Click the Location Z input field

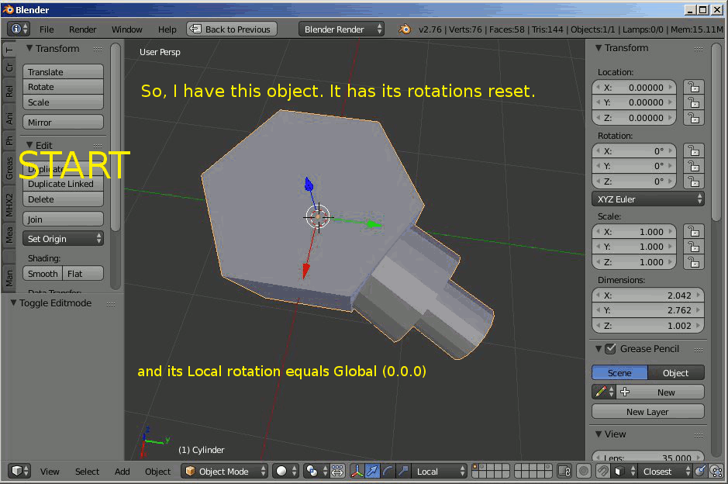634,118
